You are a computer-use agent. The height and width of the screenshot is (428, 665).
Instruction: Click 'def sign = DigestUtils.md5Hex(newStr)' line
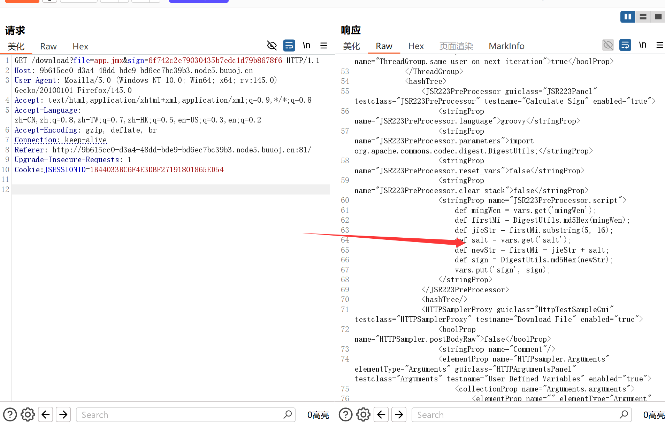pyautogui.click(x=534, y=260)
